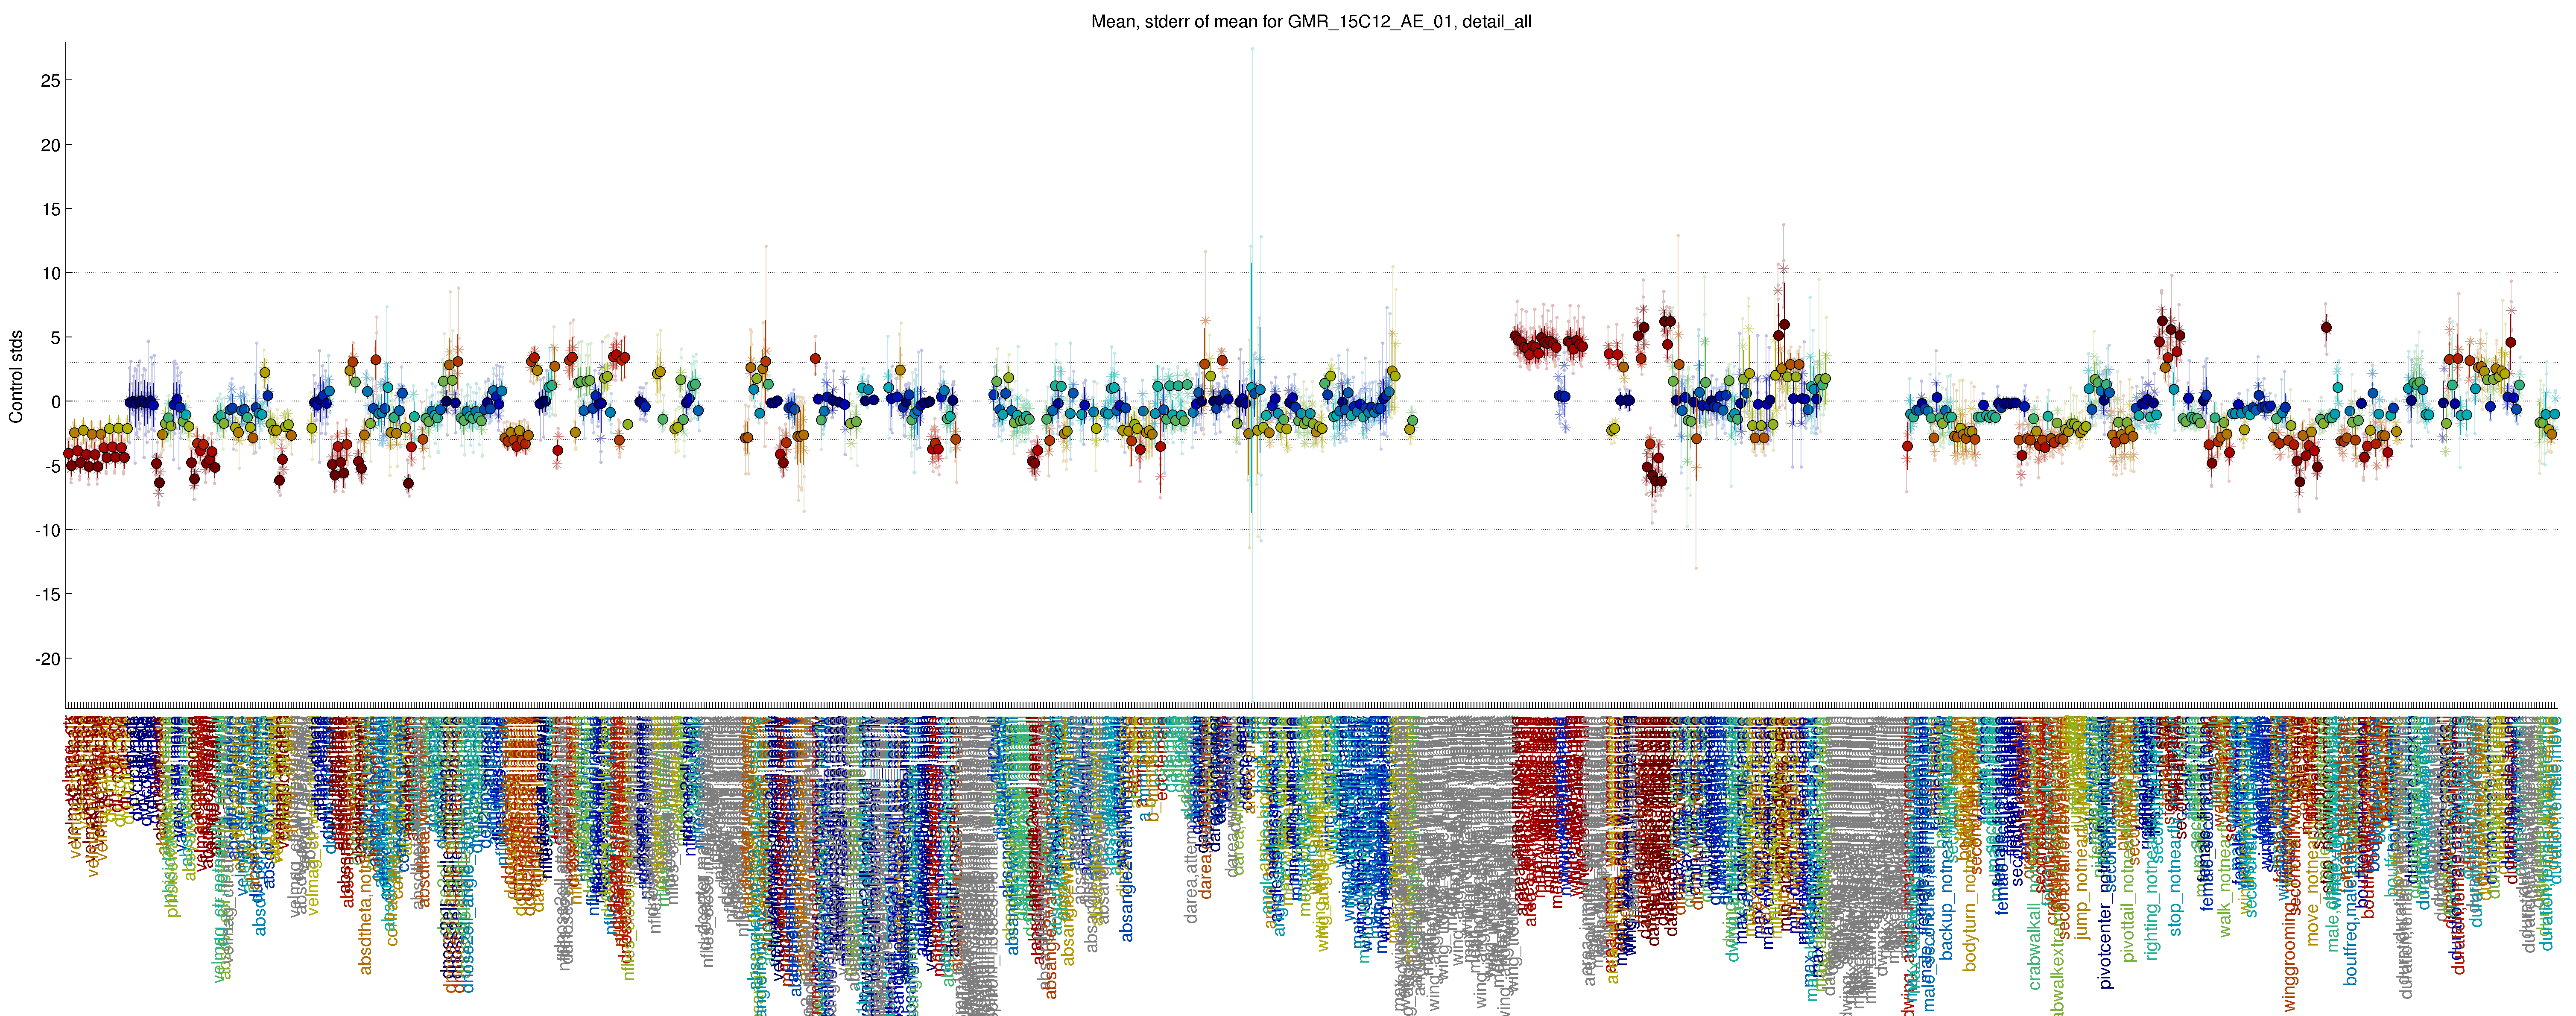
Task: Click the y-axis tick label 20
Action: point(50,145)
